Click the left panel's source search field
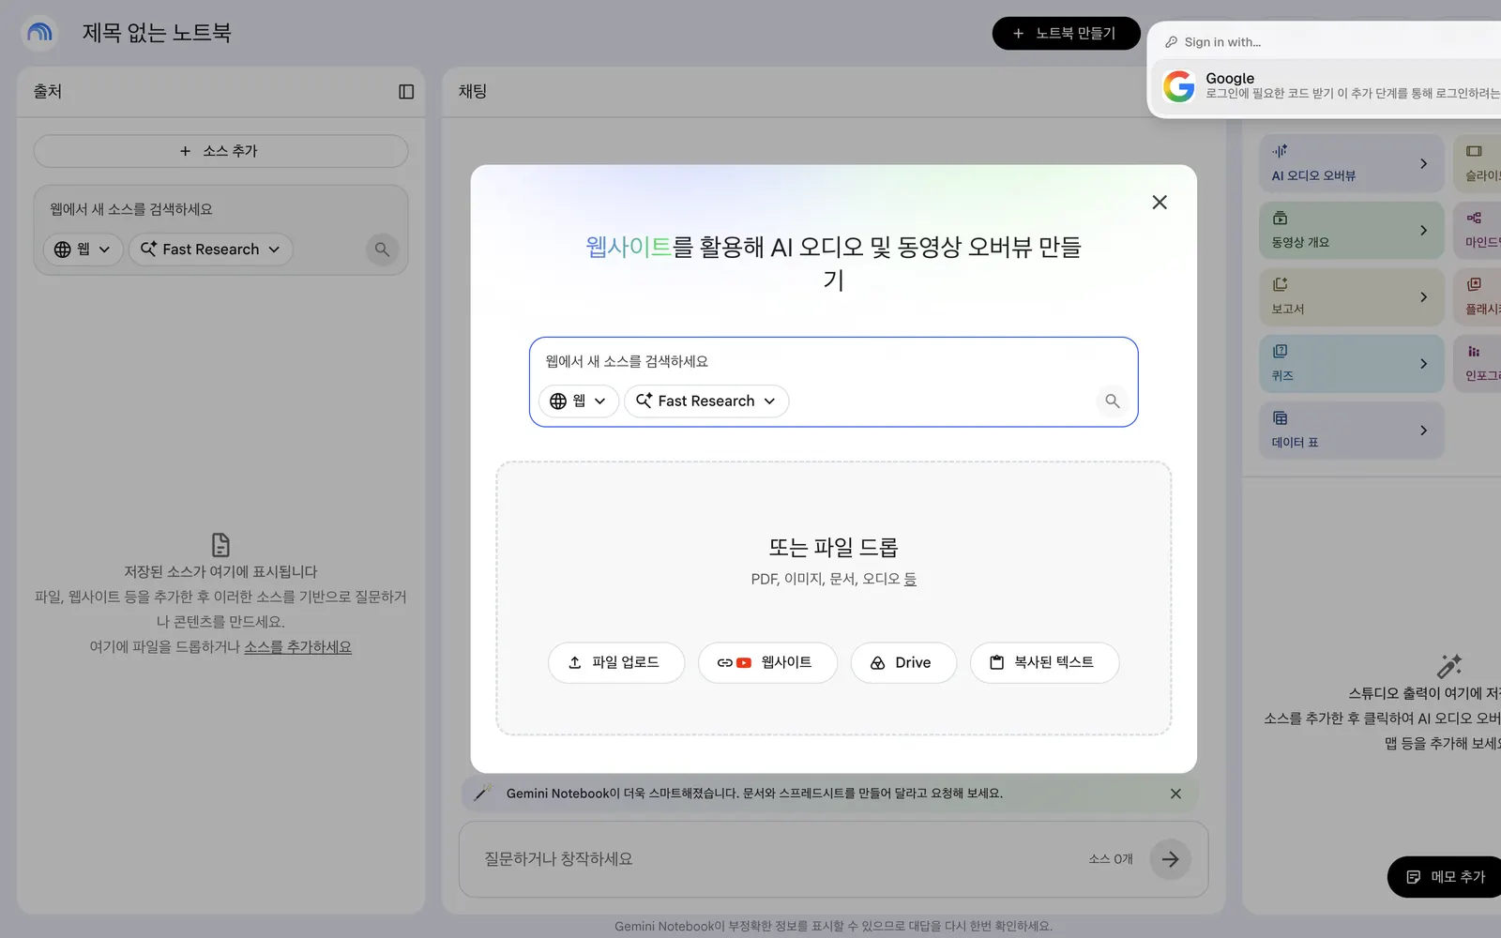The height and width of the screenshot is (938, 1501). pyautogui.click(x=220, y=209)
